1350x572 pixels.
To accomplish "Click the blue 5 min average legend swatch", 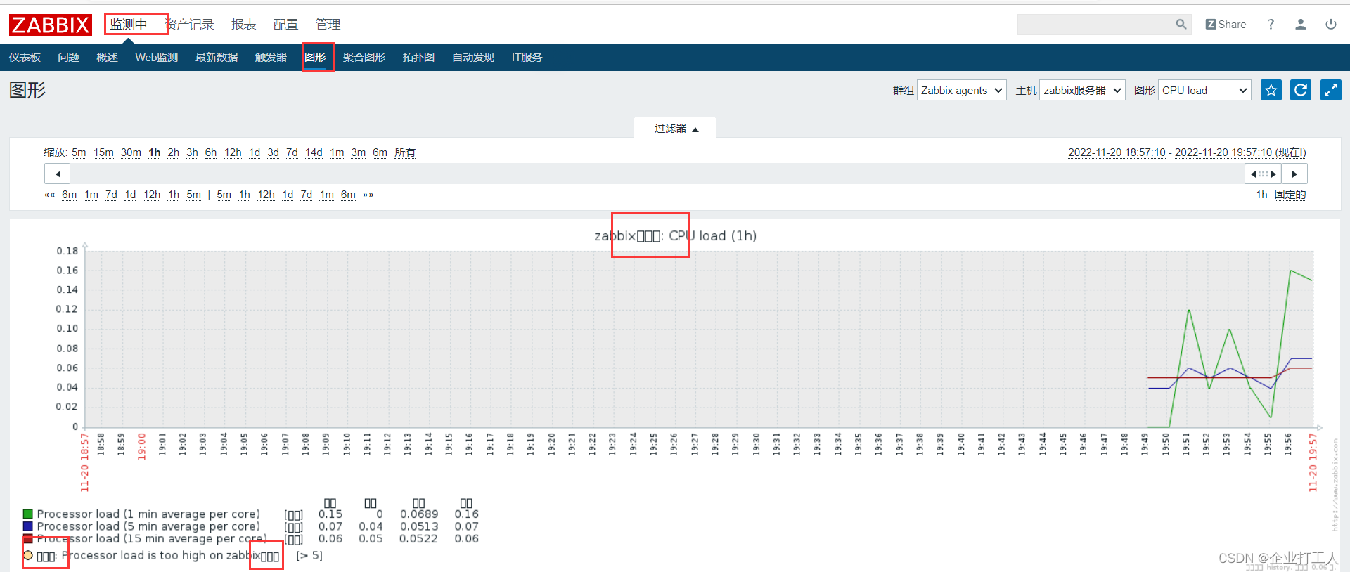I will click(x=28, y=526).
